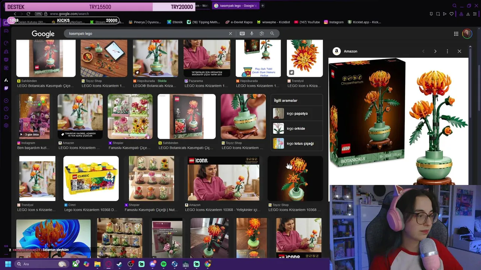Go back in the browser
Viewport: 481px width, 270px height.
[15, 14]
